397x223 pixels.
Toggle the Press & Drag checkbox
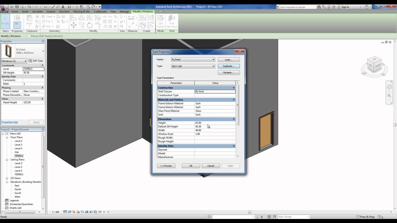[358, 217]
